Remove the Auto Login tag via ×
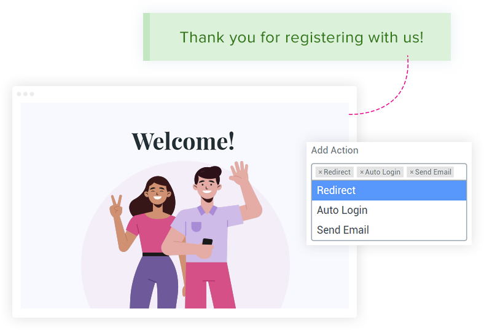The width and height of the screenshot is (484, 330). pyautogui.click(x=362, y=172)
